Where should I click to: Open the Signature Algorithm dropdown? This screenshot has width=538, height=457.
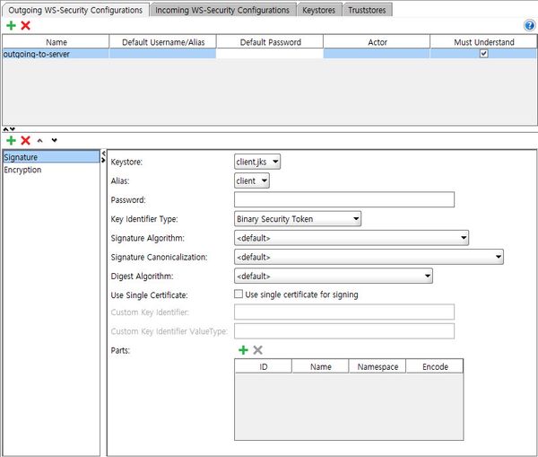[351, 238]
